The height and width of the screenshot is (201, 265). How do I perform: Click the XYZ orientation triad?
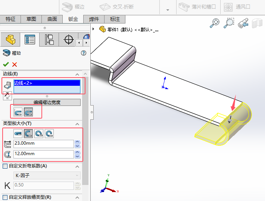(109, 184)
